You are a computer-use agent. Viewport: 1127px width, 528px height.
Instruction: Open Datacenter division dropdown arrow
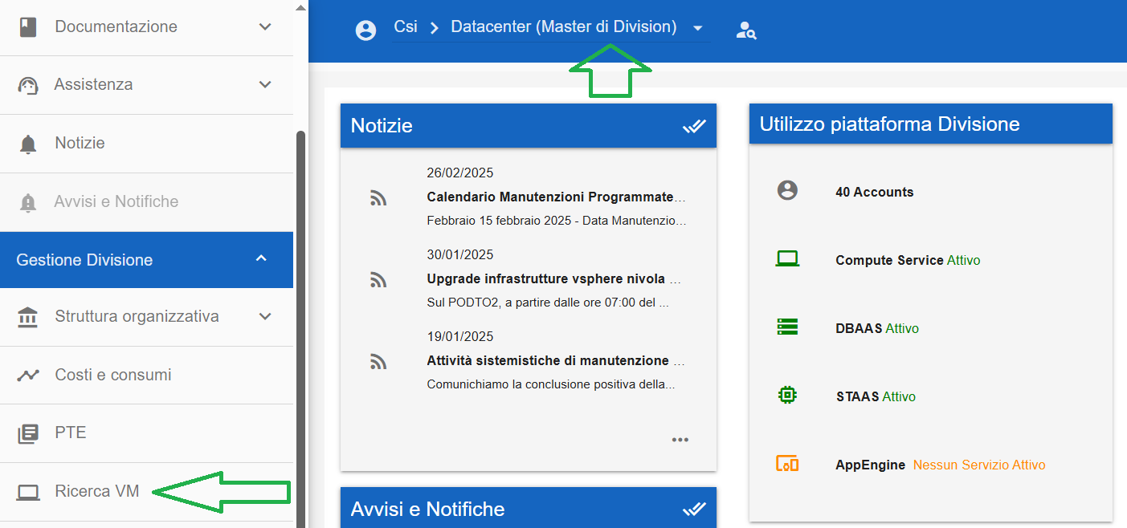tap(697, 28)
